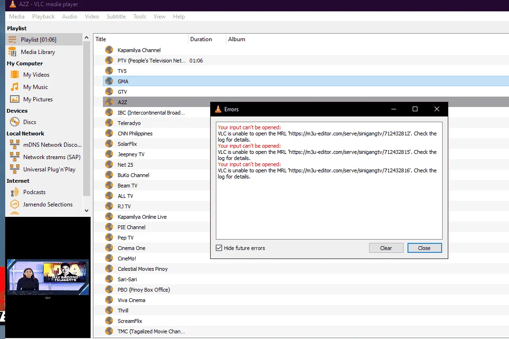Open the Audio menu

click(69, 17)
